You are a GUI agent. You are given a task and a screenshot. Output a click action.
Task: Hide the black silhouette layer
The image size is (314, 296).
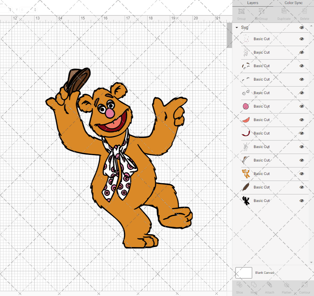click(x=302, y=201)
